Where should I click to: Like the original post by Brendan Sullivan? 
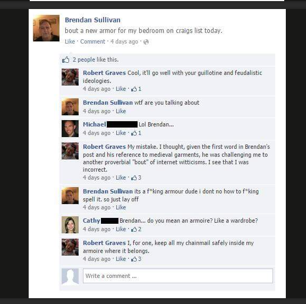70,41
